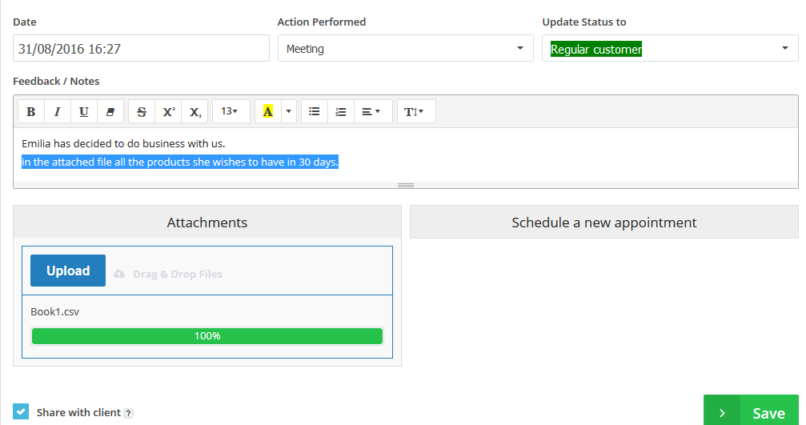Save the feedback entry

751,411
